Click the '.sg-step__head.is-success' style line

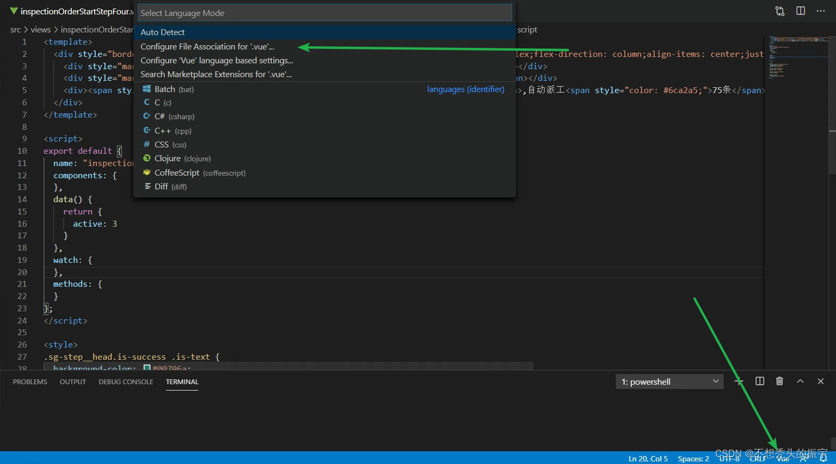coord(131,357)
